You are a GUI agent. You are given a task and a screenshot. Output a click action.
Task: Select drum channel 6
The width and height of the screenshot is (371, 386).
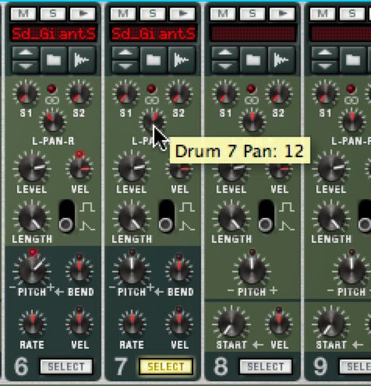(66, 367)
